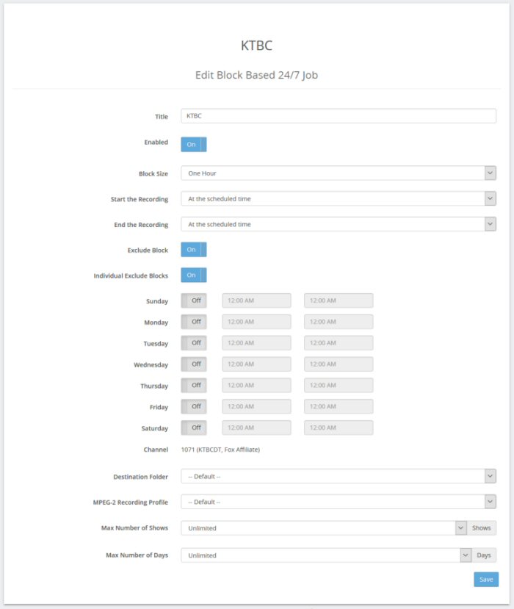
Task: Click Friday's second 12:00 AM time field
Action: (339, 406)
